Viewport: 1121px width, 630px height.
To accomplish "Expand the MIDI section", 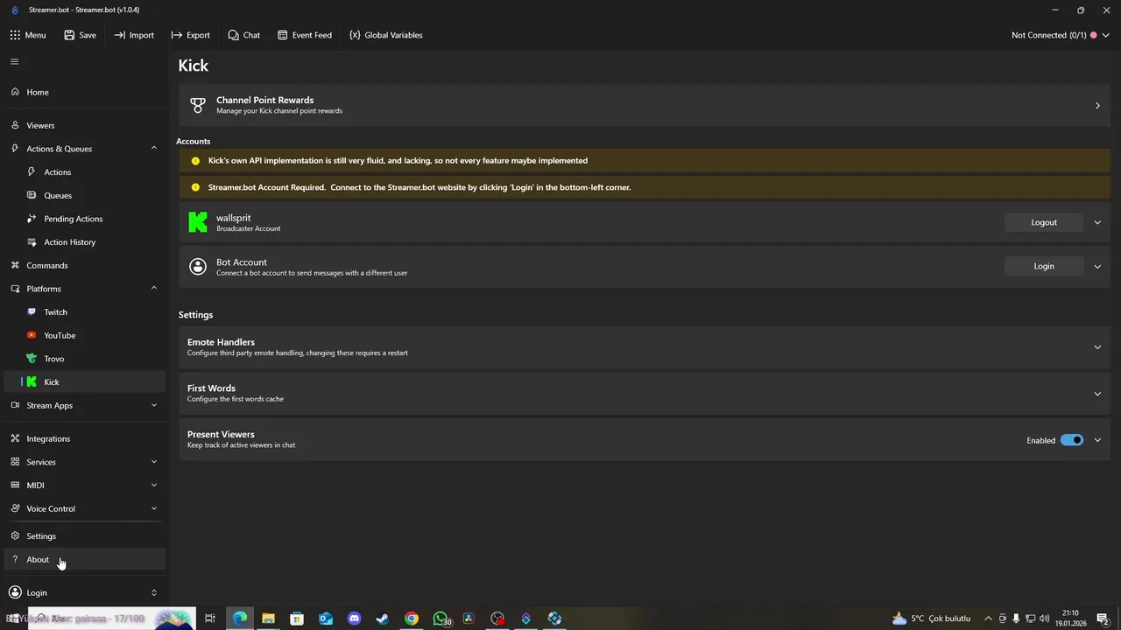I will [154, 485].
